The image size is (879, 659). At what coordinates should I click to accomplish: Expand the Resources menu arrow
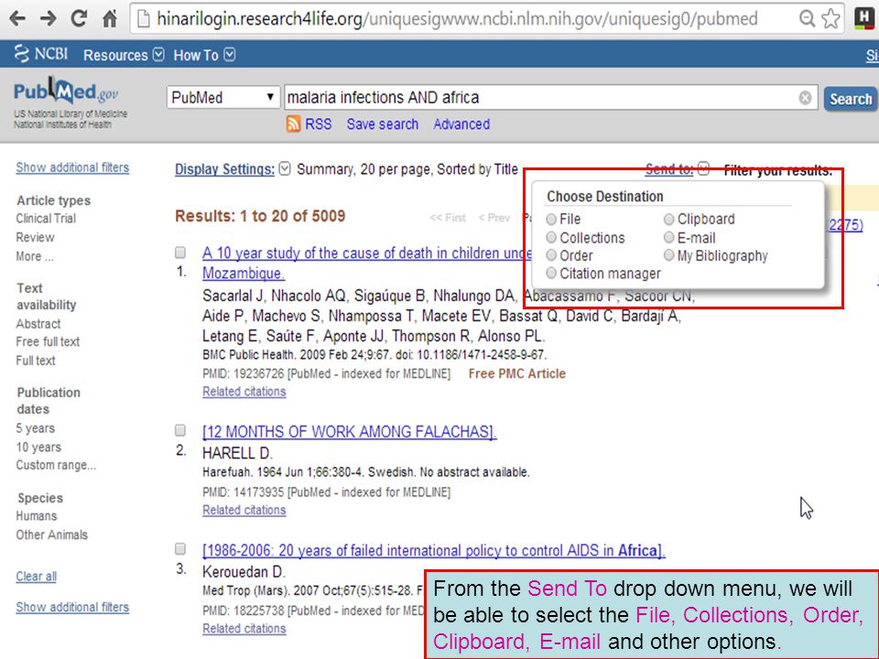pyautogui.click(x=158, y=54)
